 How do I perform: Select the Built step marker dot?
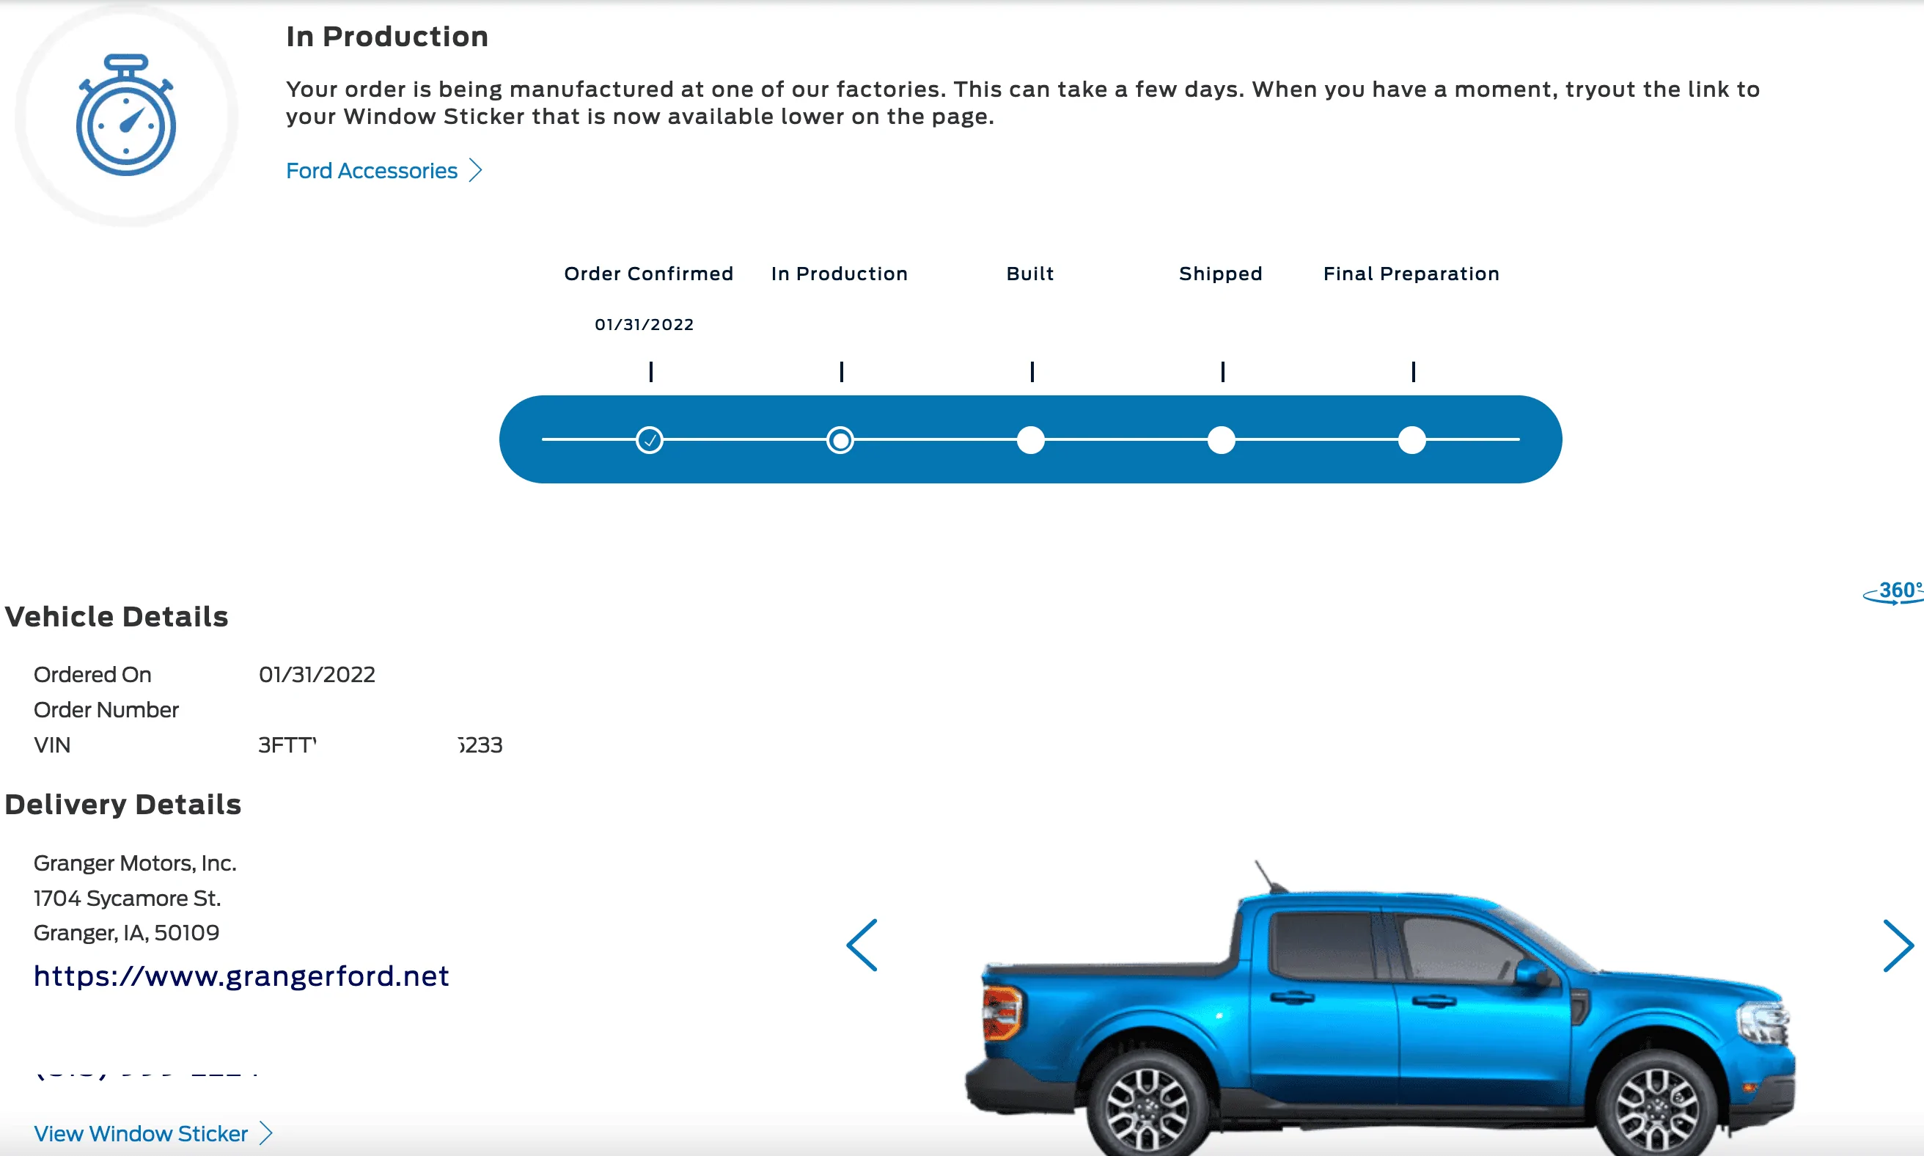[x=1031, y=440]
